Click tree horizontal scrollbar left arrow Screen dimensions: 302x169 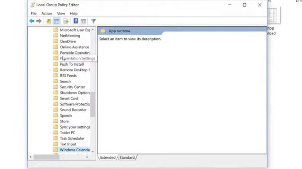click(x=31, y=157)
